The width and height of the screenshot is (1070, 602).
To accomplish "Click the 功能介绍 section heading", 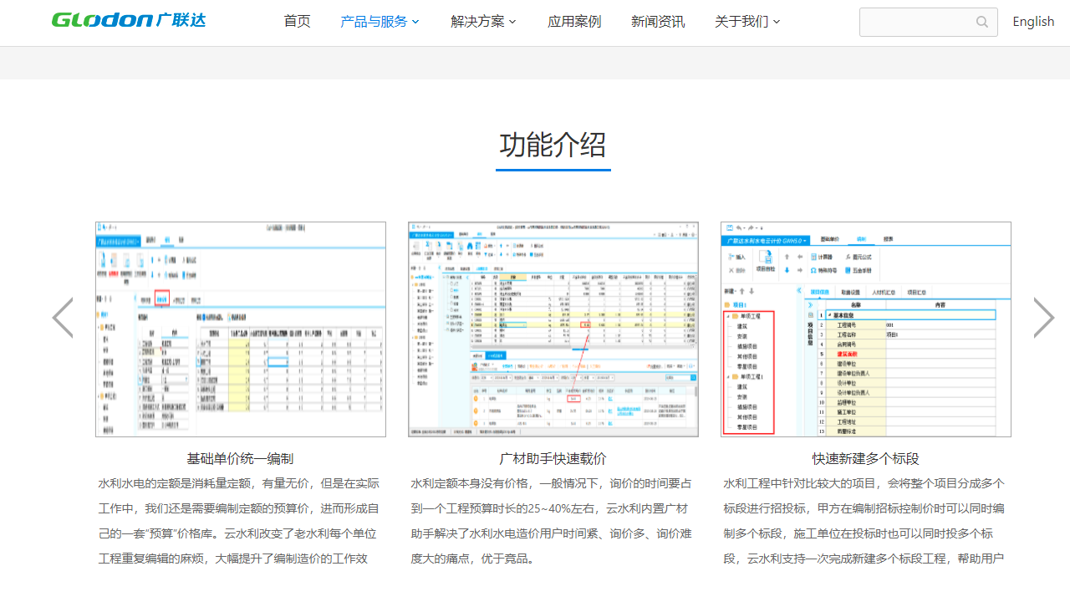I will tap(553, 145).
